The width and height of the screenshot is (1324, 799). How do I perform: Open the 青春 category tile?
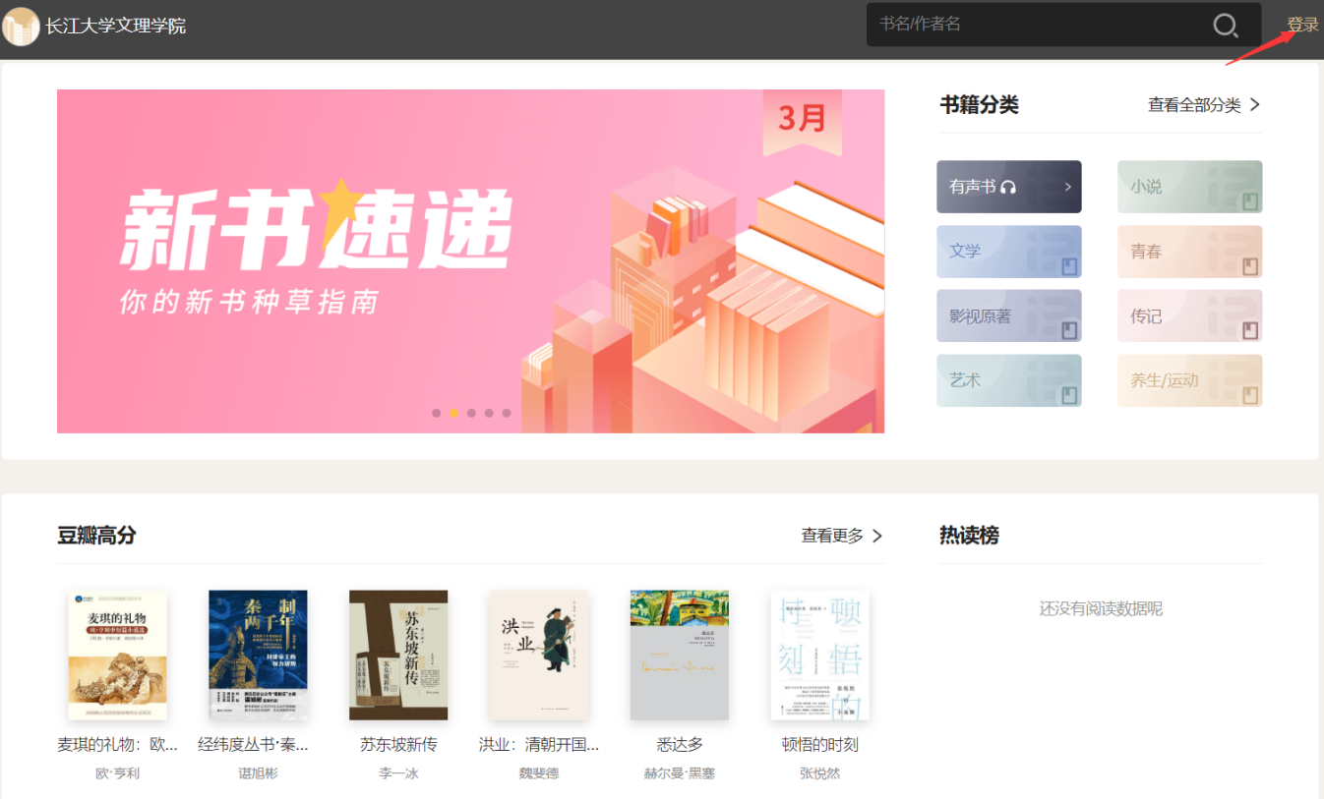point(1189,252)
